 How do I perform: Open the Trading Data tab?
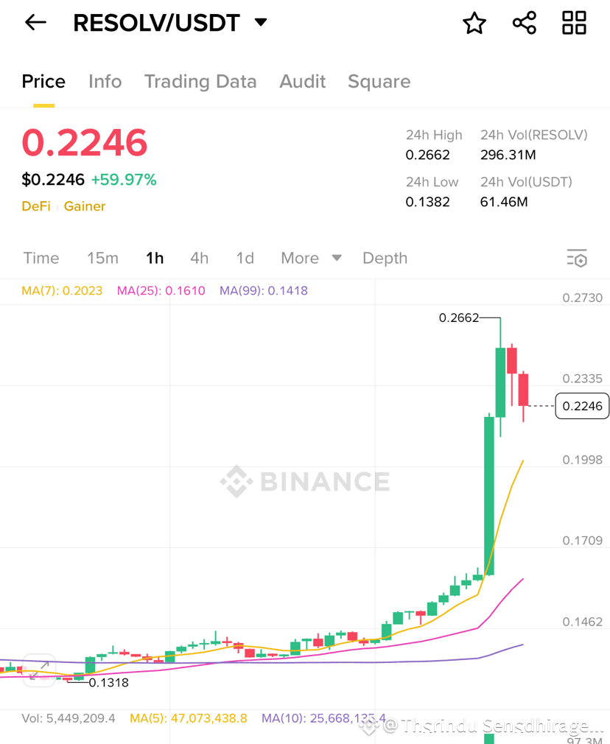coord(200,82)
